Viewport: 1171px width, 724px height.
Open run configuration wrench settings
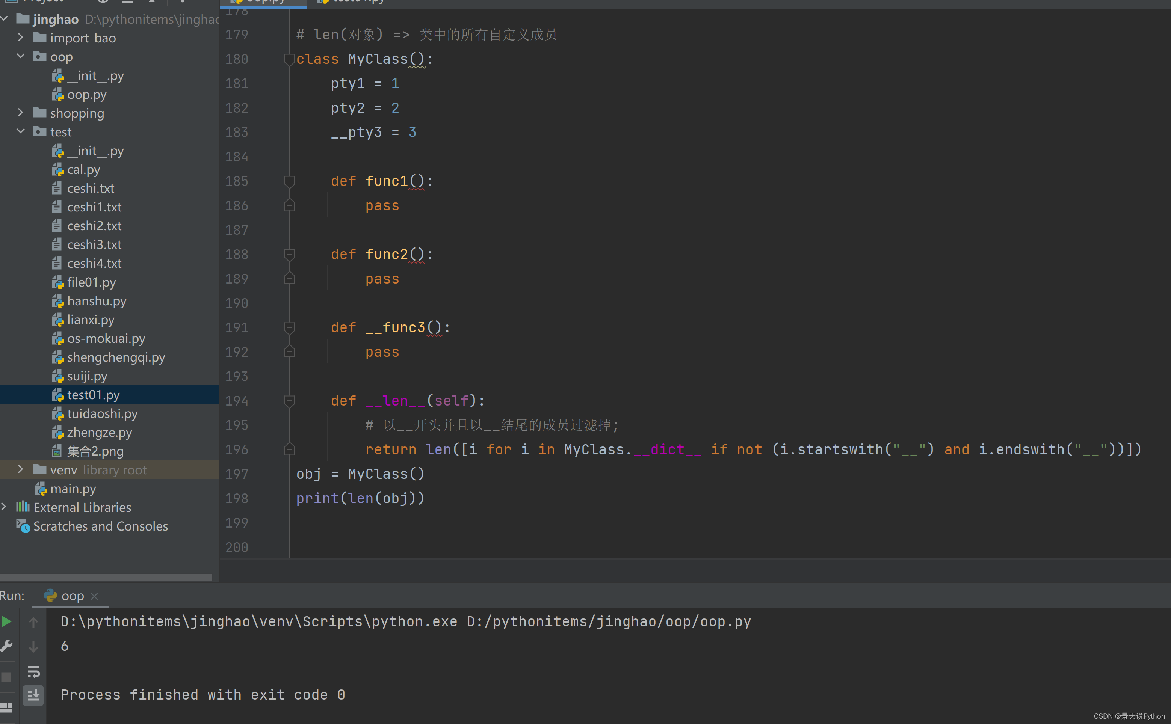7,646
